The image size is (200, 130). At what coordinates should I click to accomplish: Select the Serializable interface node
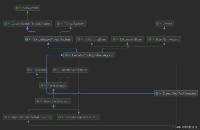(x=27, y=8)
